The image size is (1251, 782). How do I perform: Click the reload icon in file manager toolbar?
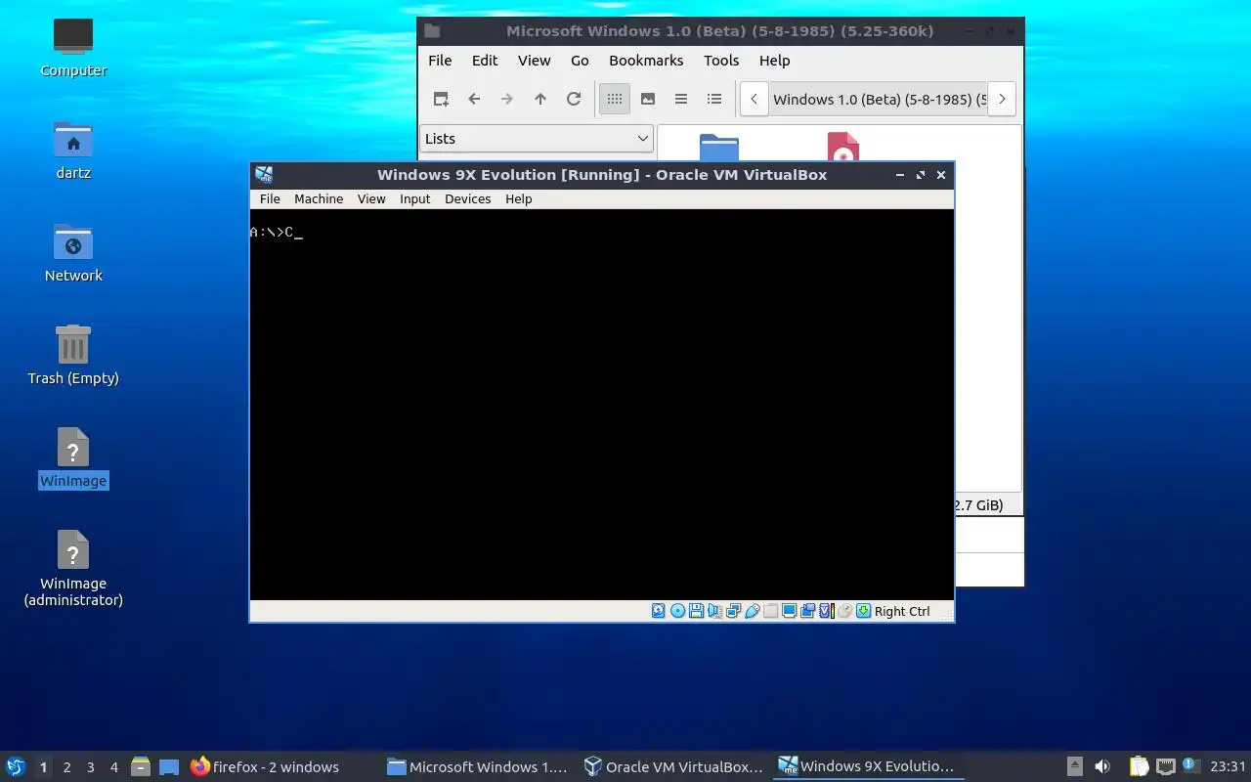574,99
